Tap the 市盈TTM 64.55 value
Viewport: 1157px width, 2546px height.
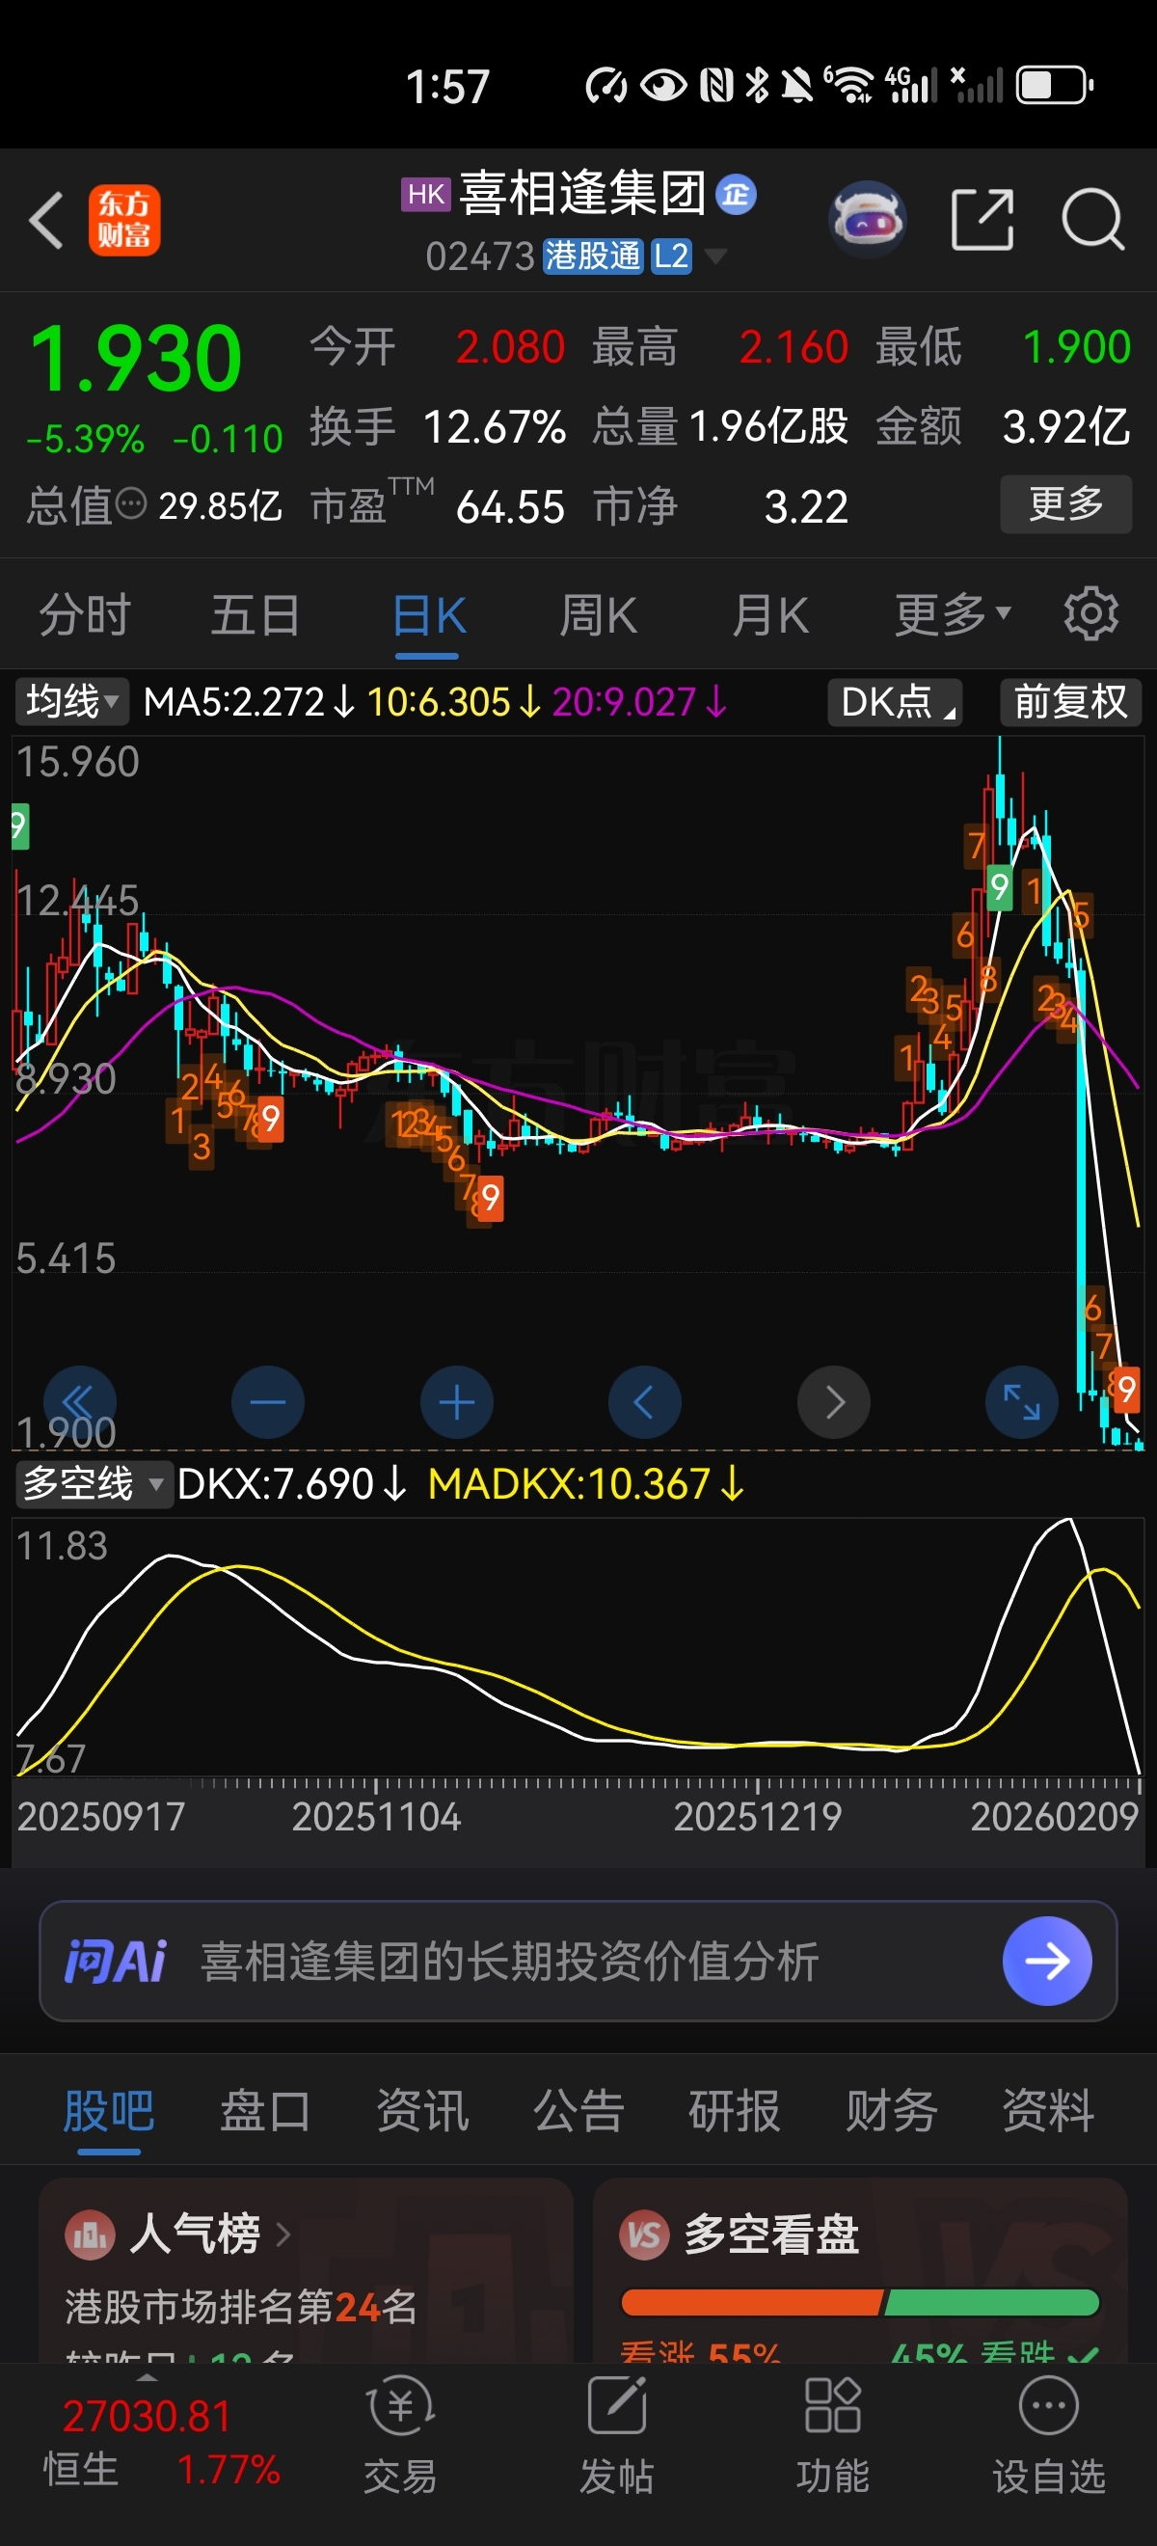pos(510,507)
